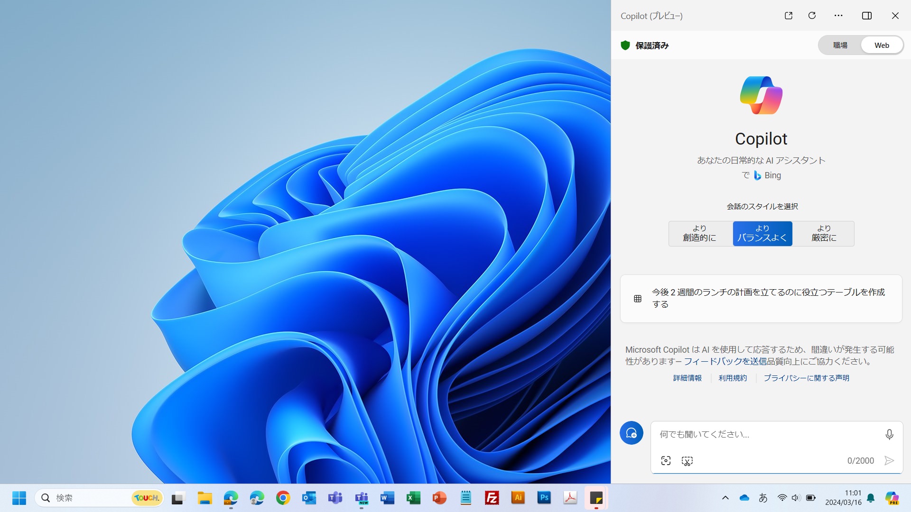Image resolution: width=911 pixels, height=512 pixels.
Task: Select よりバランスよく conversation style
Action: (x=762, y=234)
